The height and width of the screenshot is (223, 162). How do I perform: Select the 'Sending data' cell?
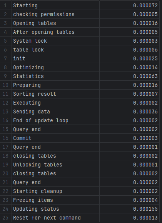click(55, 111)
